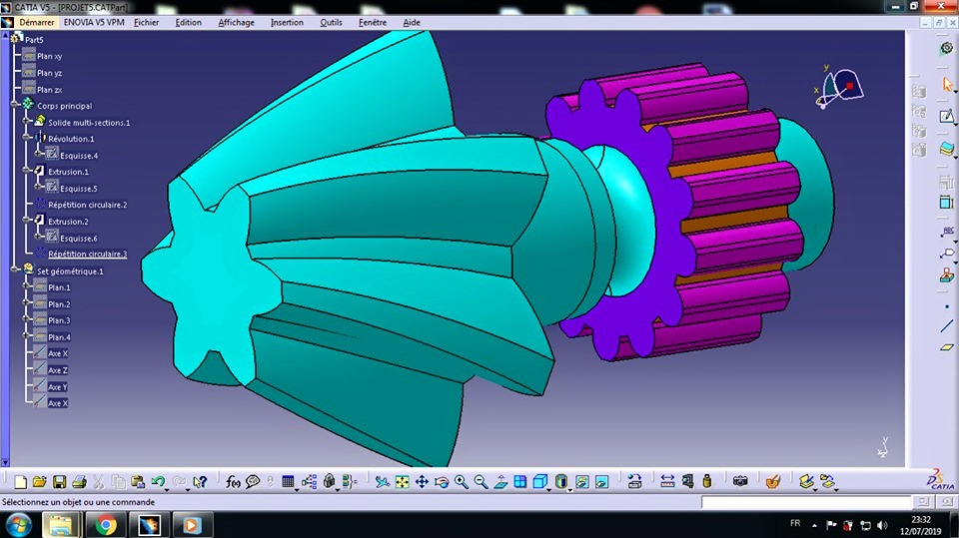Apply Material with the orange icon
Viewport: 959px width, 538px height.
point(773,482)
